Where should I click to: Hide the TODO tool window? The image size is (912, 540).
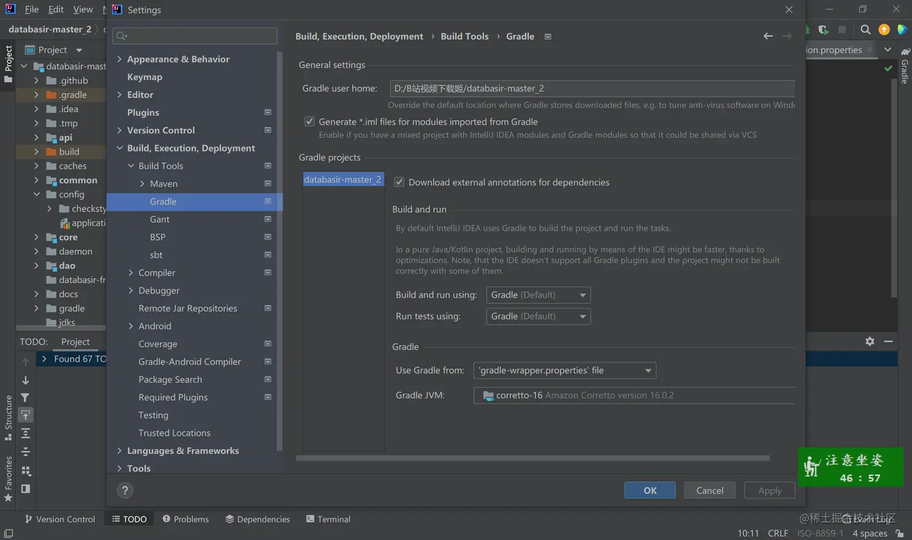[x=888, y=341]
